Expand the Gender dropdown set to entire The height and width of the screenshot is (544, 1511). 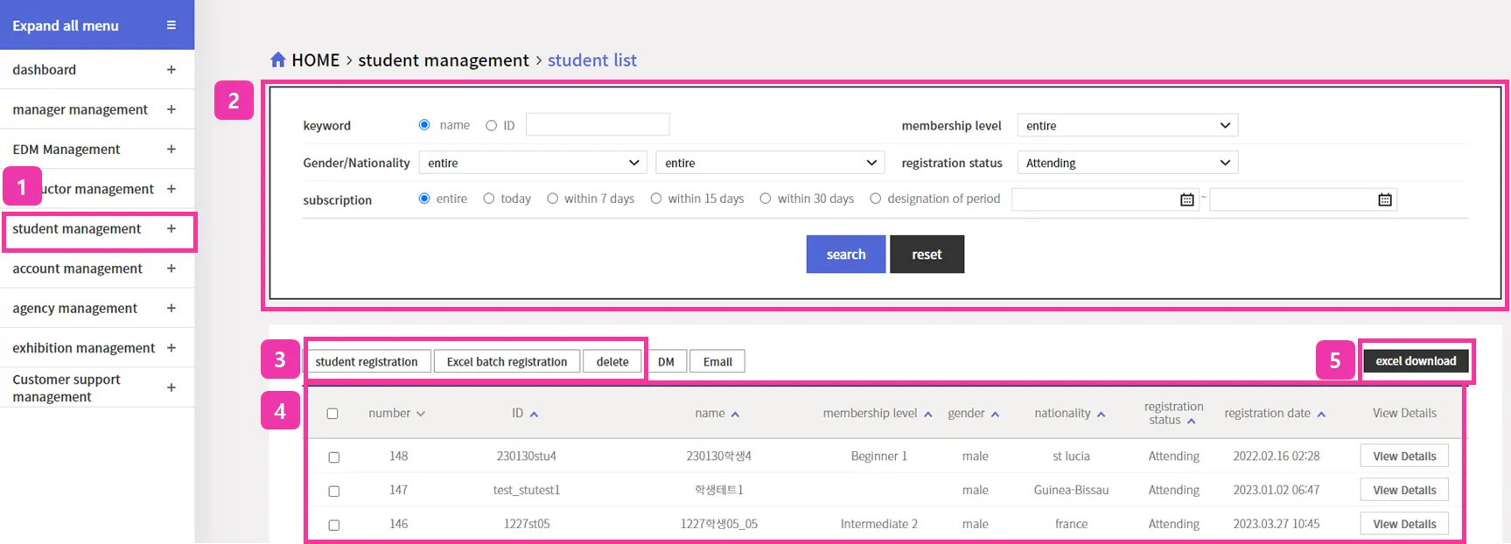coord(533,163)
